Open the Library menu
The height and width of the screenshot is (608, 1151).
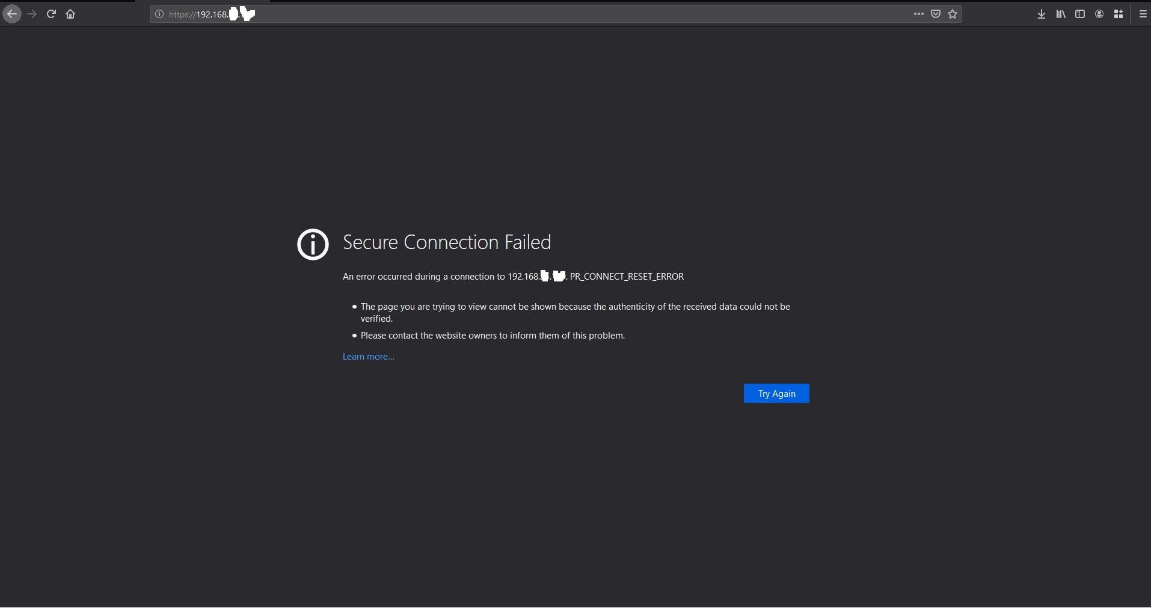(x=1061, y=14)
